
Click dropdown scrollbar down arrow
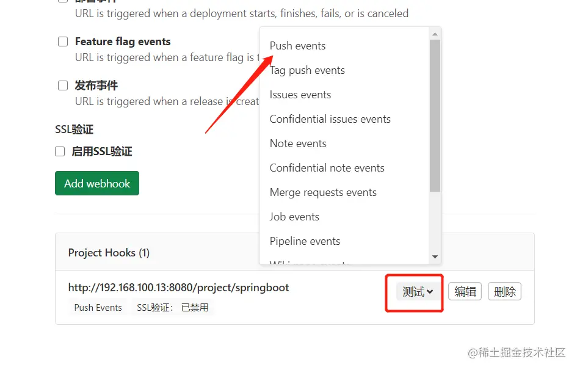(435, 257)
